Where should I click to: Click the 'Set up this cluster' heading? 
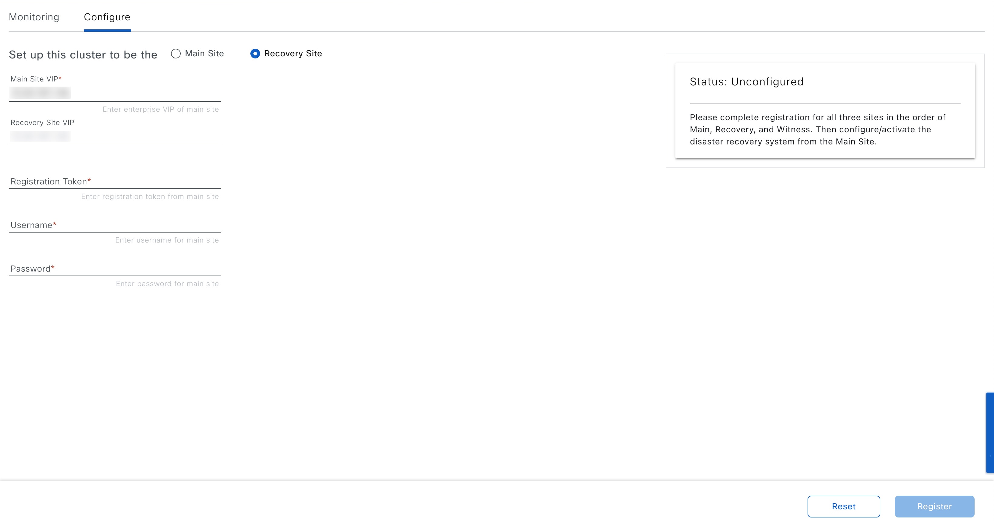pyautogui.click(x=83, y=55)
